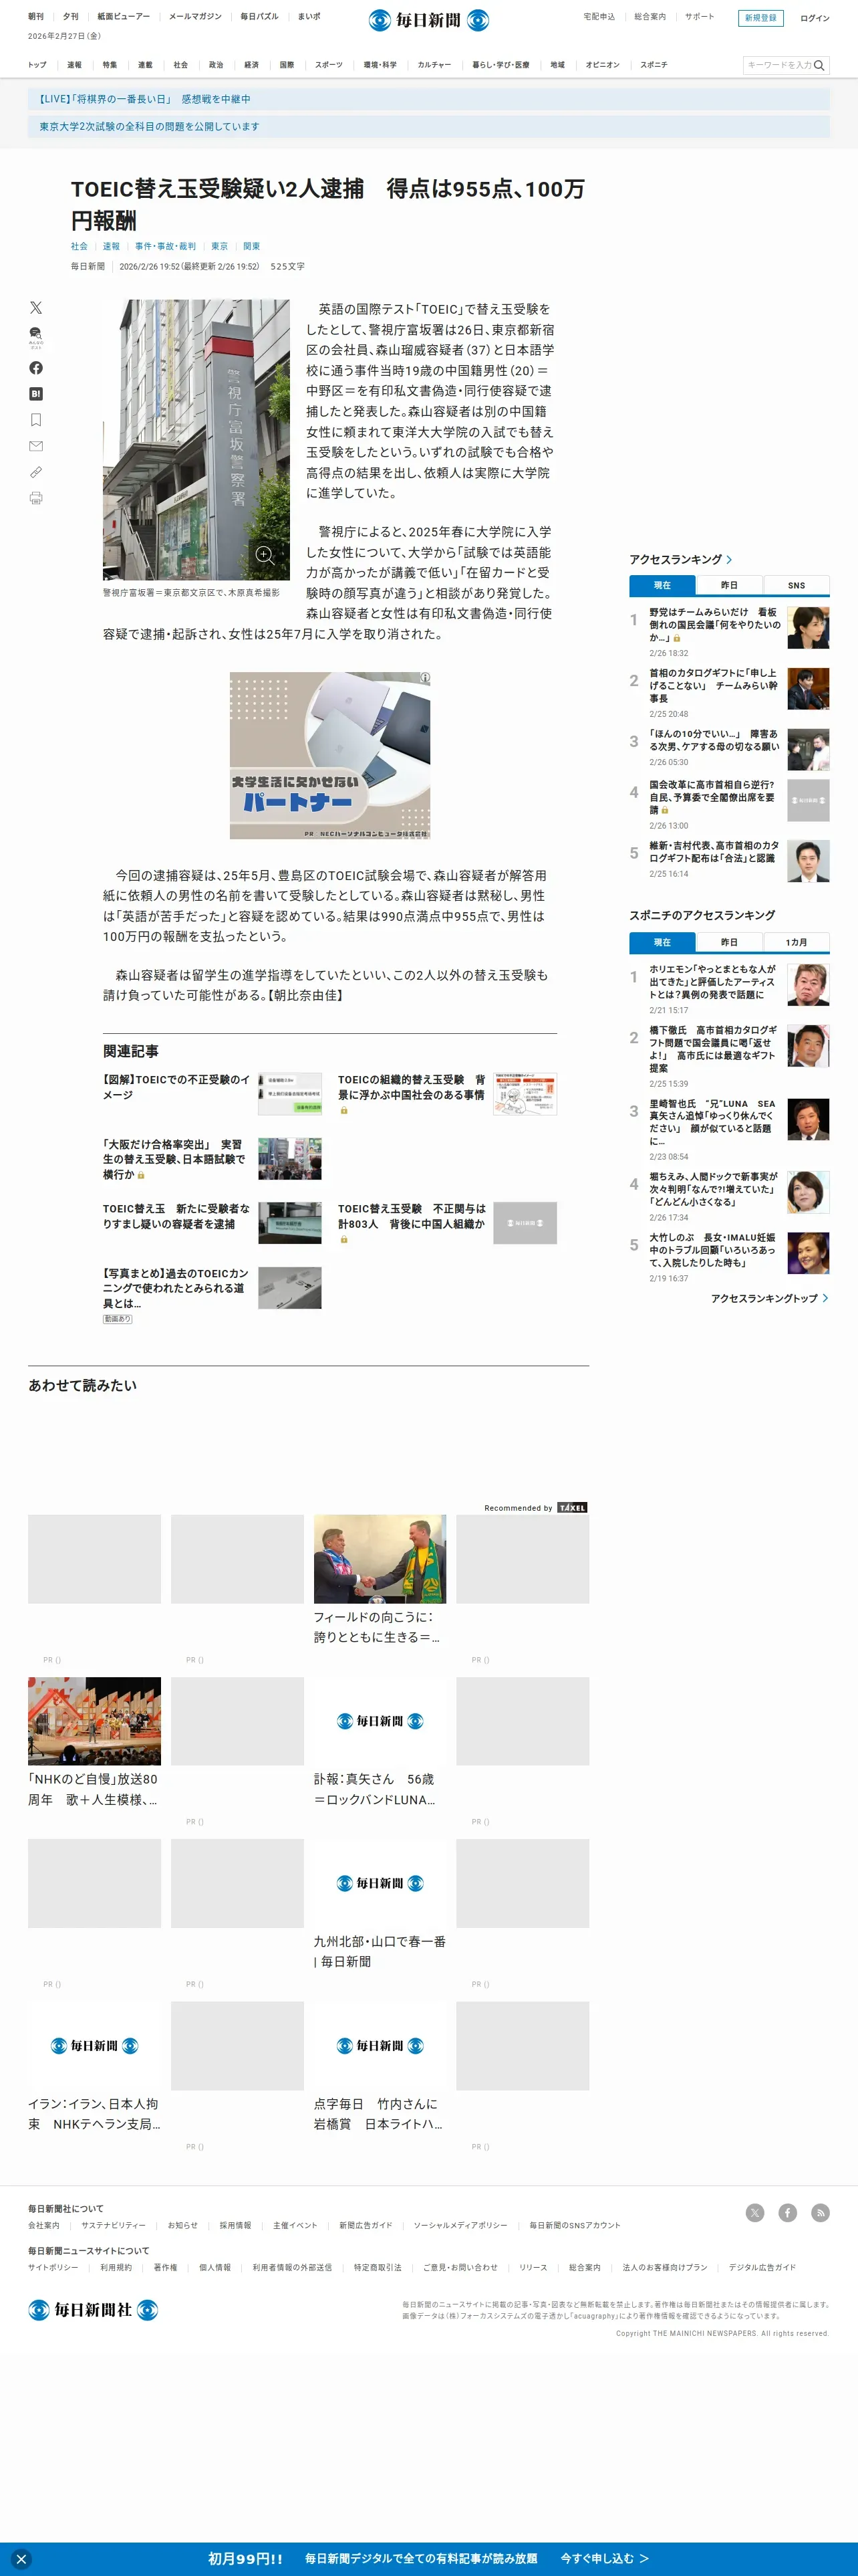Open Mainichi Shimbun logo at page top
The width and height of the screenshot is (858, 2576).
[428, 20]
